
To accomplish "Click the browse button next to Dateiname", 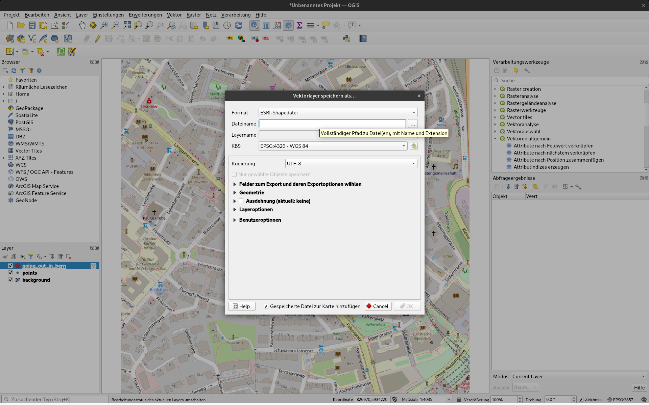I will (x=413, y=124).
